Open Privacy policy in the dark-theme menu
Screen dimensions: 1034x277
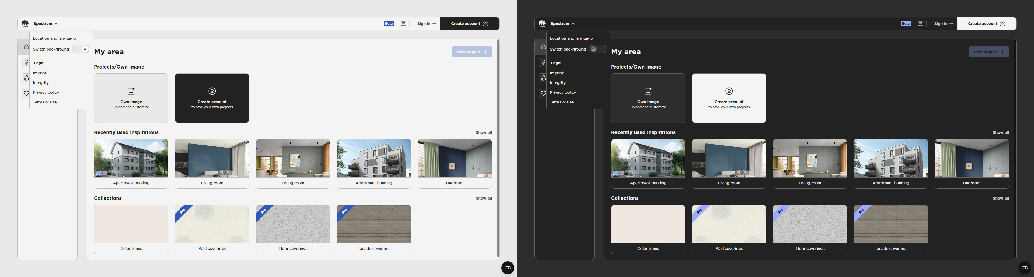tap(563, 92)
